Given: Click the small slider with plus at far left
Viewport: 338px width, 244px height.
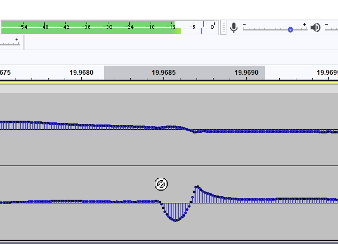Looking at the screenshot, I should [x=10, y=43].
